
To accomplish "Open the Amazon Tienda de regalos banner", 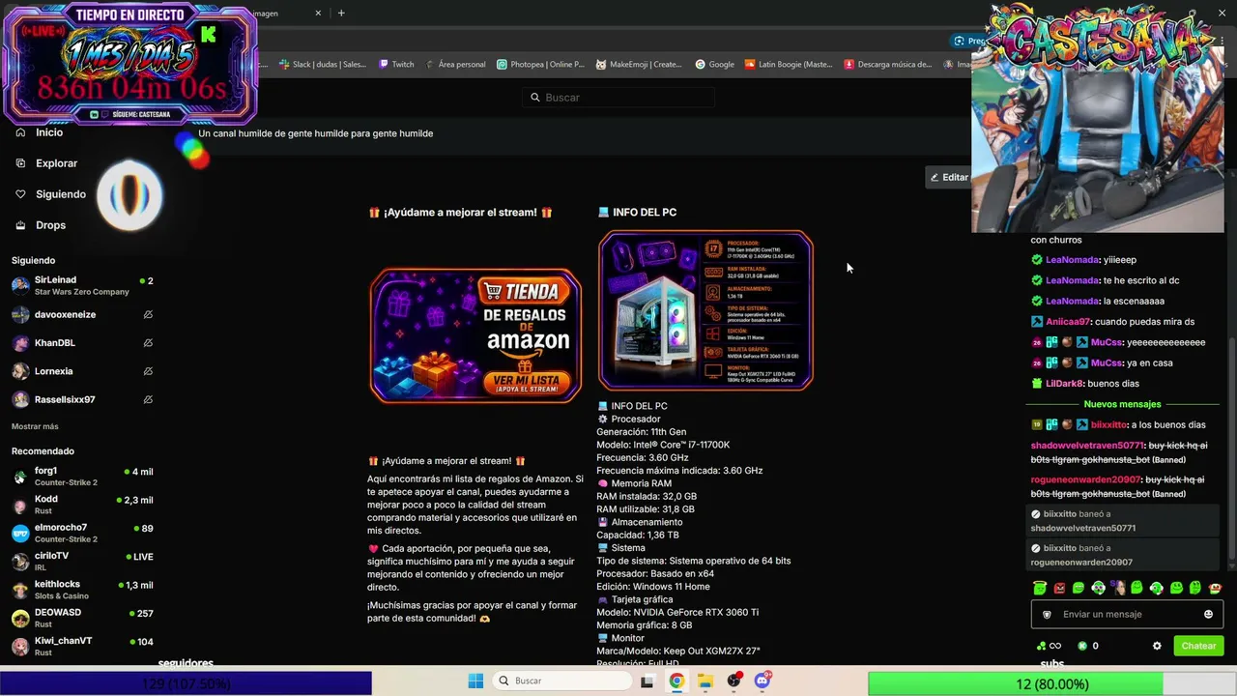I will click(475, 335).
